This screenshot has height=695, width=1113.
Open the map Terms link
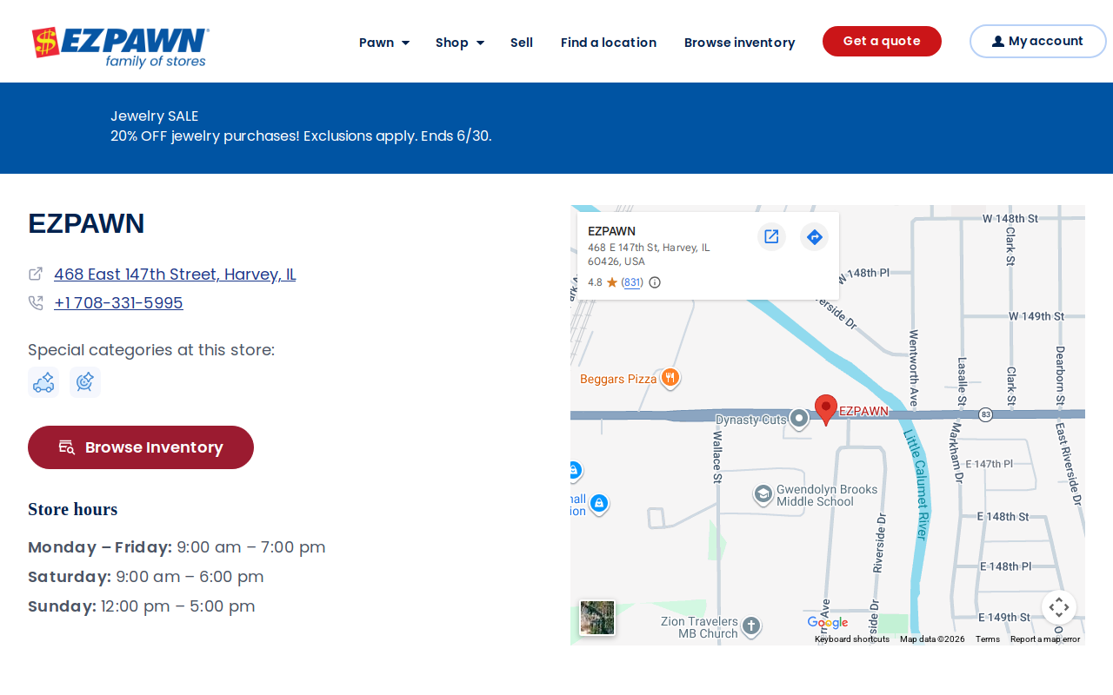pyautogui.click(x=988, y=639)
